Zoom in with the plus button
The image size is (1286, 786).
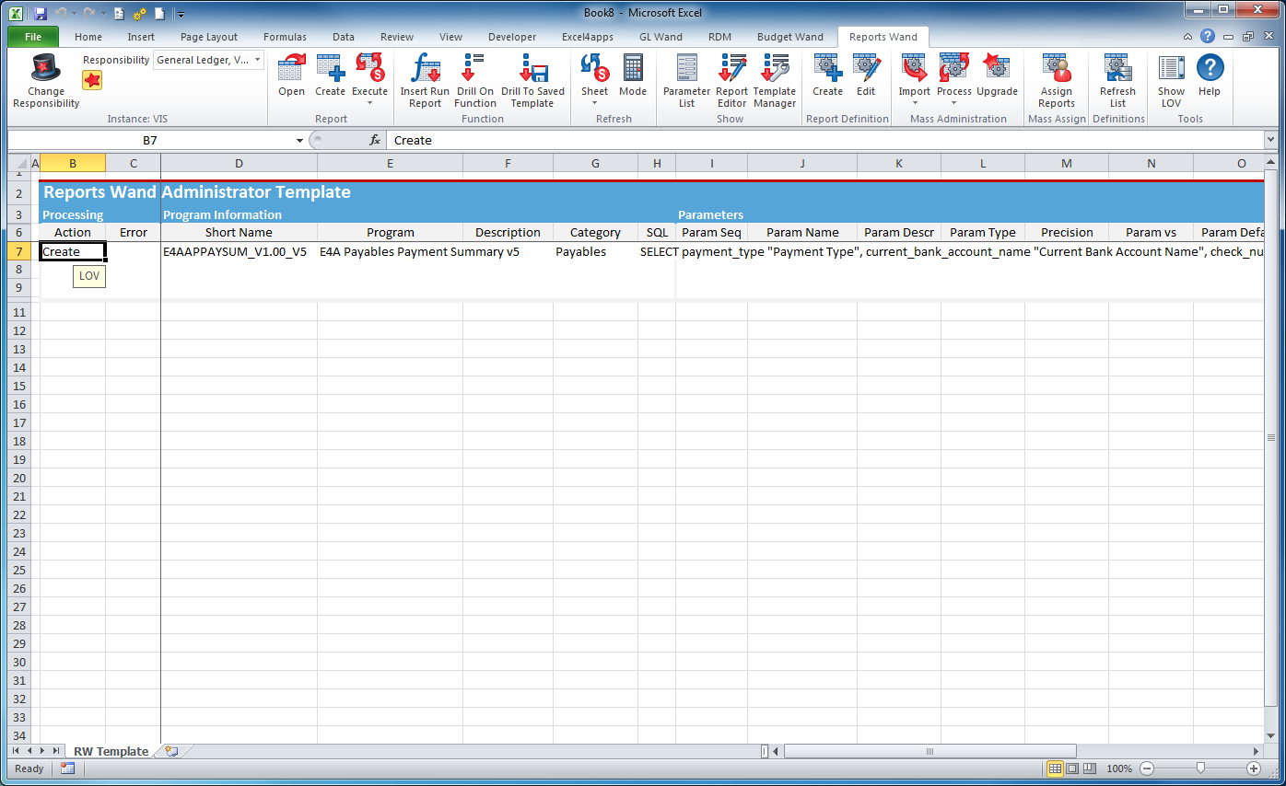[1254, 769]
